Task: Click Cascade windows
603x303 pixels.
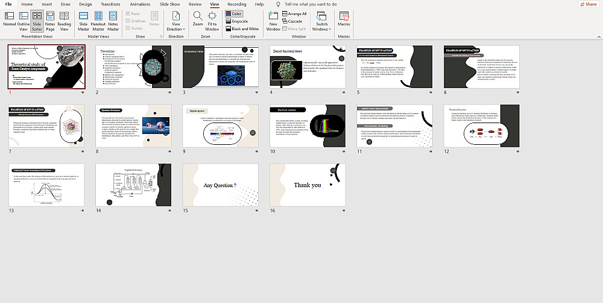Action: 292,21
